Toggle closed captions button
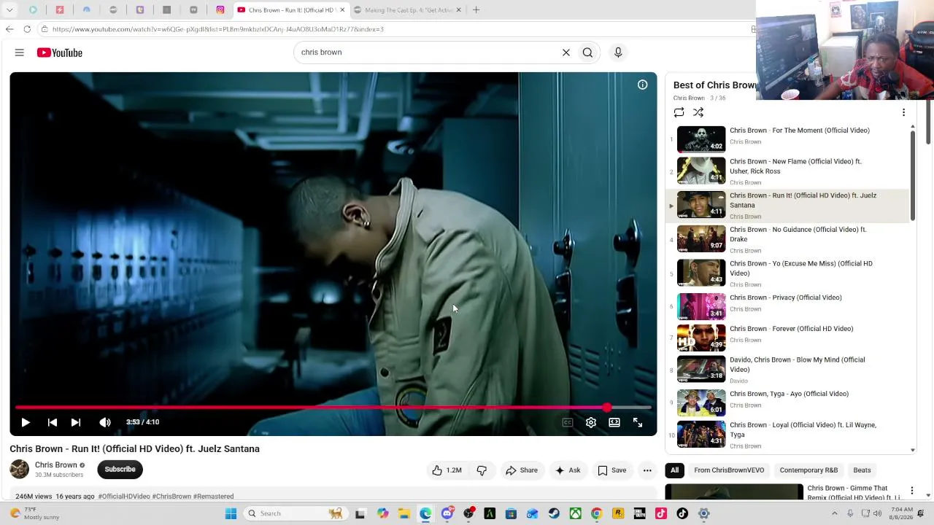Image resolution: width=934 pixels, height=525 pixels. pyautogui.click(x=568, y=422)
